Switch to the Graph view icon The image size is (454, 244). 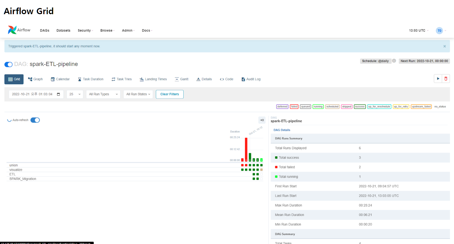pos(35,79)
